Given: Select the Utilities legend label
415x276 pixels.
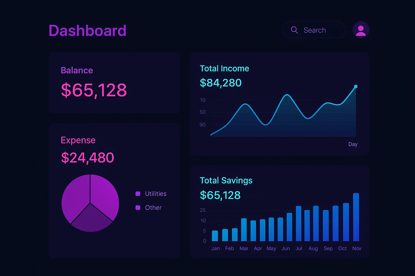Looking at the screenshot, I should (156, 194).
